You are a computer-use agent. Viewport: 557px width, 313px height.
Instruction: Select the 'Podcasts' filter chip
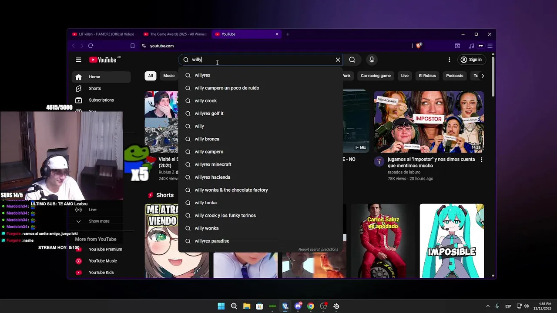[x=454, y=76]
